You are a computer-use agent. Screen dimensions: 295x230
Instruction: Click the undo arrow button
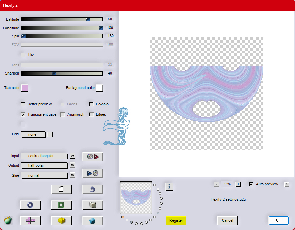(93, 189)
